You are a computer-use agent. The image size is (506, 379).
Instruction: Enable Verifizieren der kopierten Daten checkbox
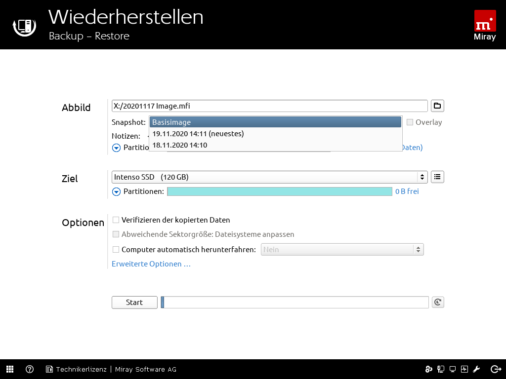(116, 220)
